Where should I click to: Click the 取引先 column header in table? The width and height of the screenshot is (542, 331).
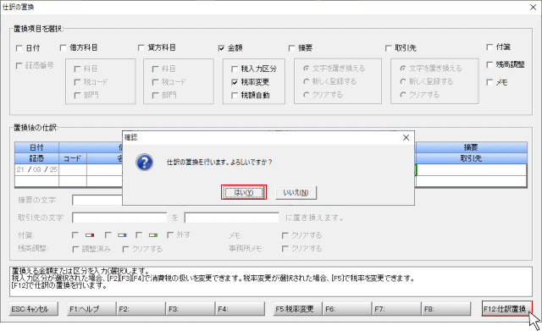[471, 158]
